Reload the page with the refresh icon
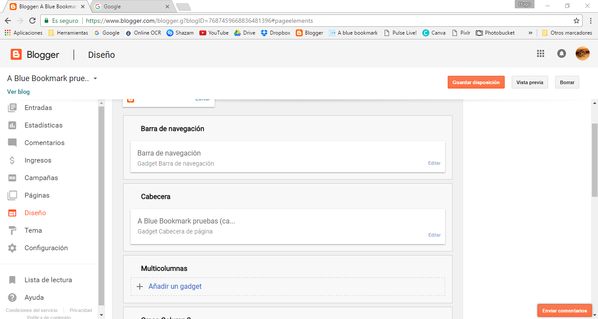Image resolution: width=598 pixels, height=319 pixels. pos(32,21)
